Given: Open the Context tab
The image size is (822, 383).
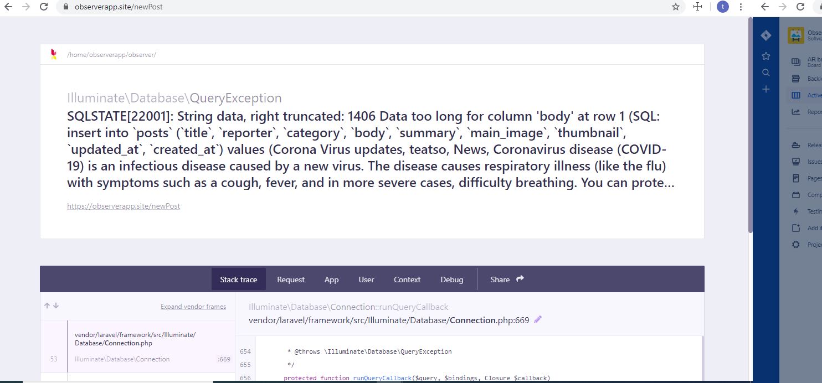Looking at the screenshot, I should (x=407, y=280).
